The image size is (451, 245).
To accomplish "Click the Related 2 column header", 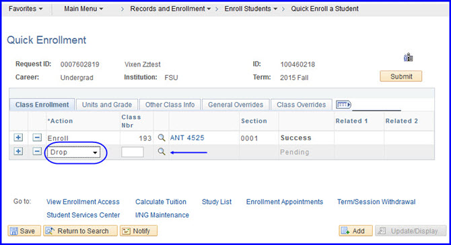I will [x=402, y=121].
